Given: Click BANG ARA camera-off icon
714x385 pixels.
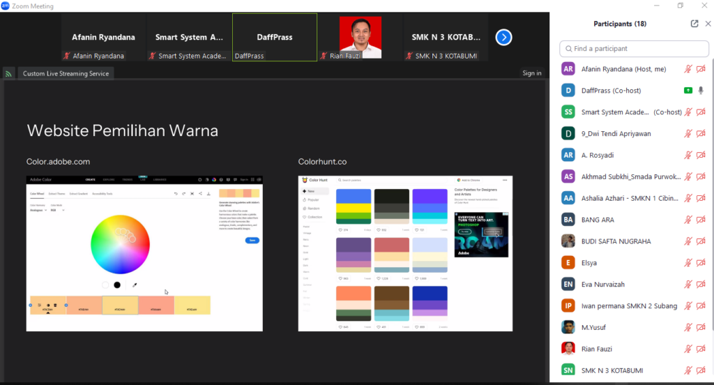Looking at the screenshot, I should 701,220.
